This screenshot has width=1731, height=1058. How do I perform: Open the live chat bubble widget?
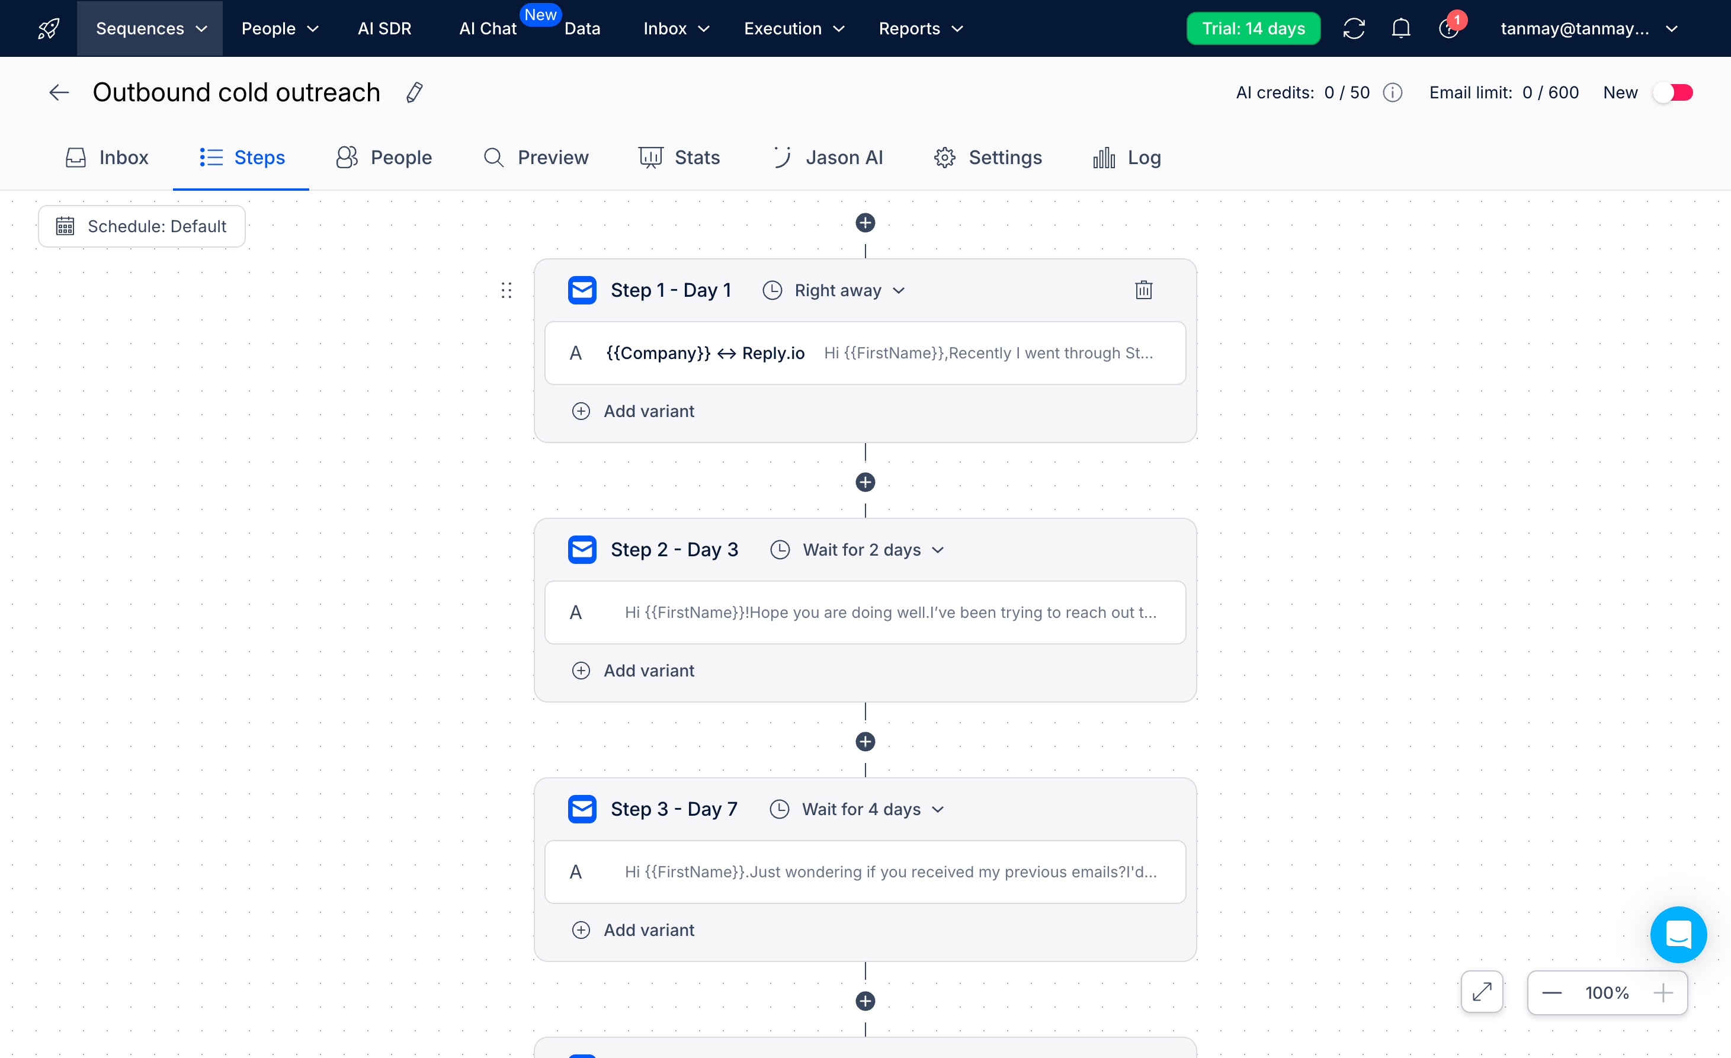coord(1678,934)
